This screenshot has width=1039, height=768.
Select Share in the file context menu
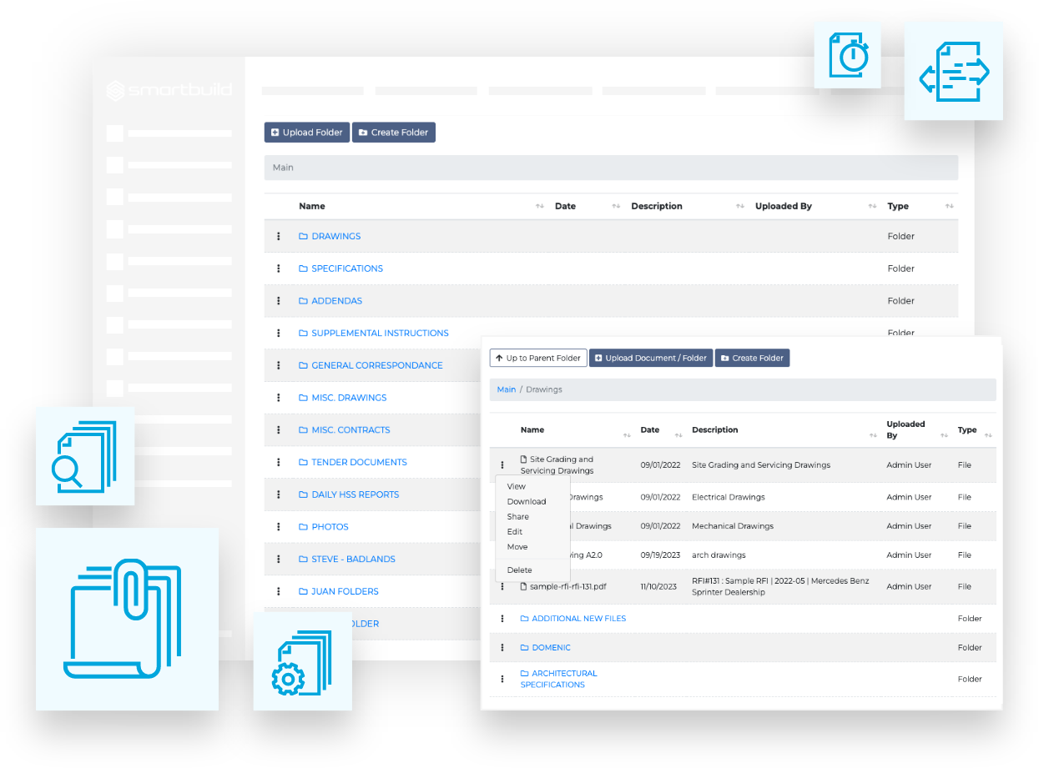tap(517, 516)
